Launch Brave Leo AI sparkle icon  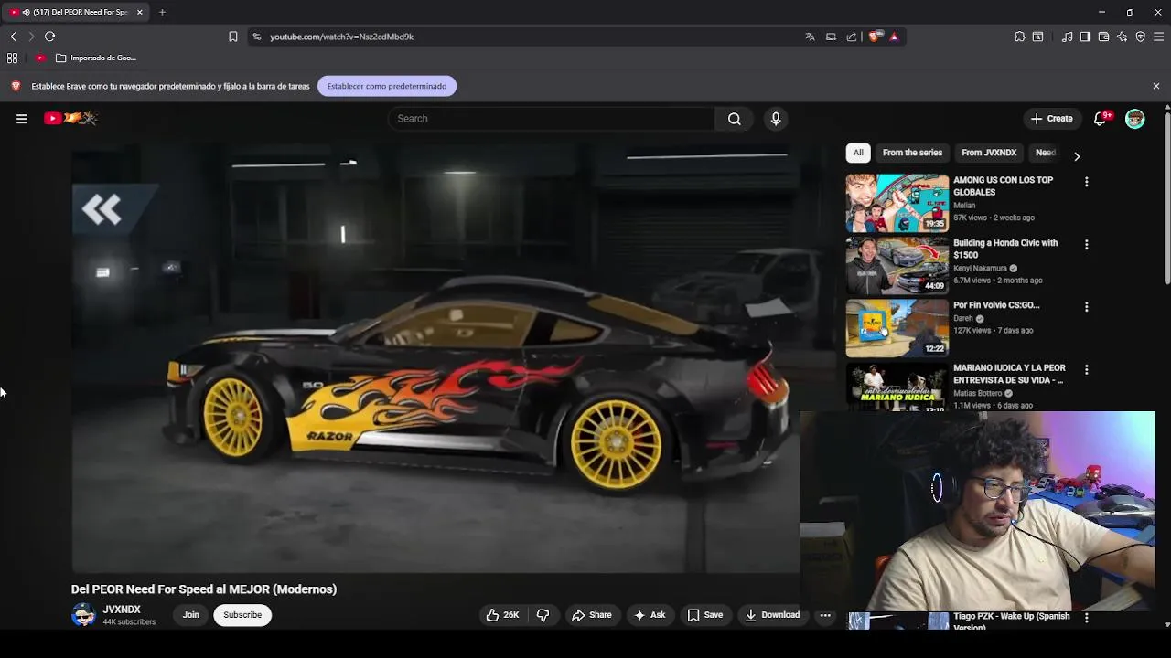(1123, 37)
